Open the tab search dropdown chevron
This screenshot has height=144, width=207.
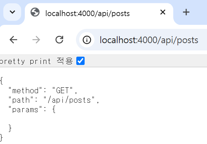point(12,12)
